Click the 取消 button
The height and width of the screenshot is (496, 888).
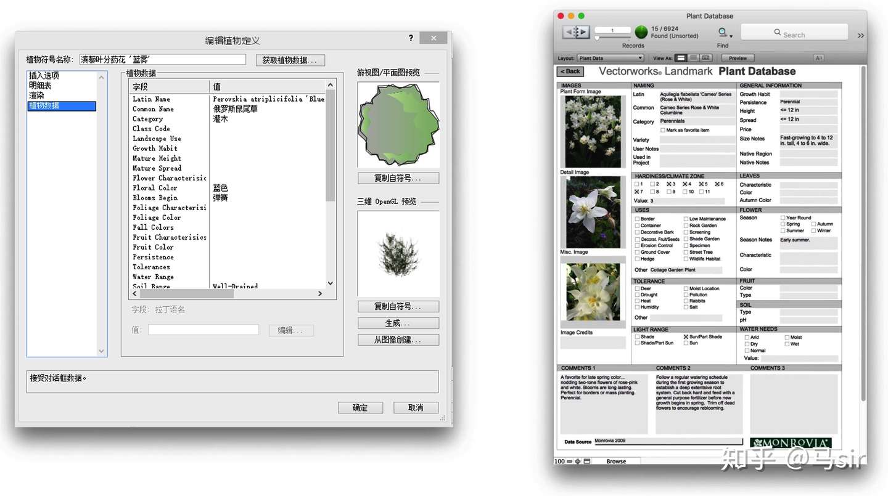(416, 408)
